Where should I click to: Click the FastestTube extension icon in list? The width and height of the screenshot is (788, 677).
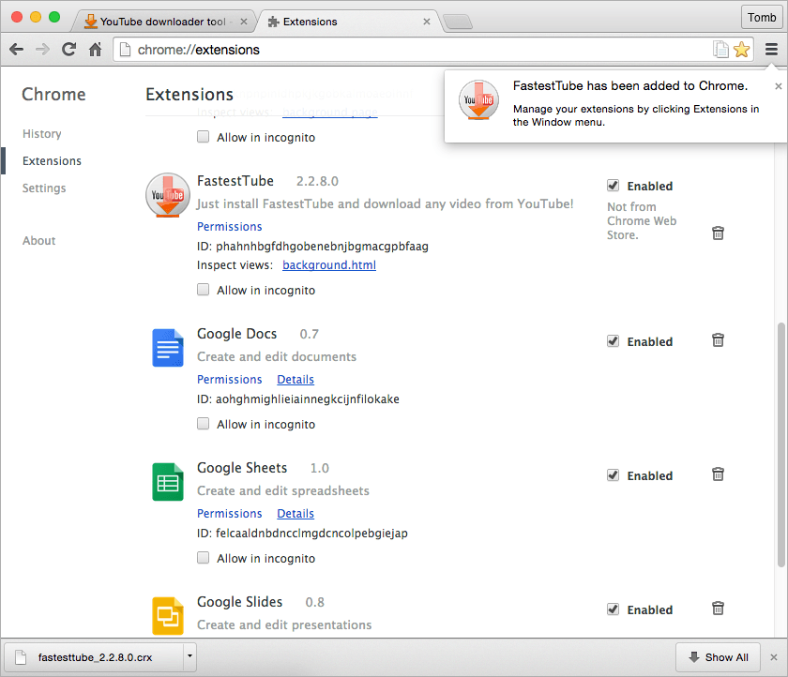pos(168,195)
